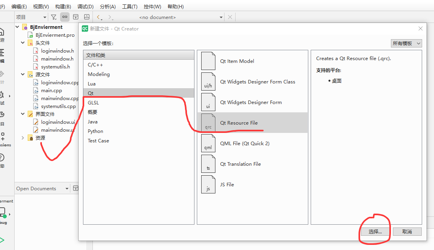Click the split icon beside Open Documents
434x250 pixels.
click(x=75, y=189)
